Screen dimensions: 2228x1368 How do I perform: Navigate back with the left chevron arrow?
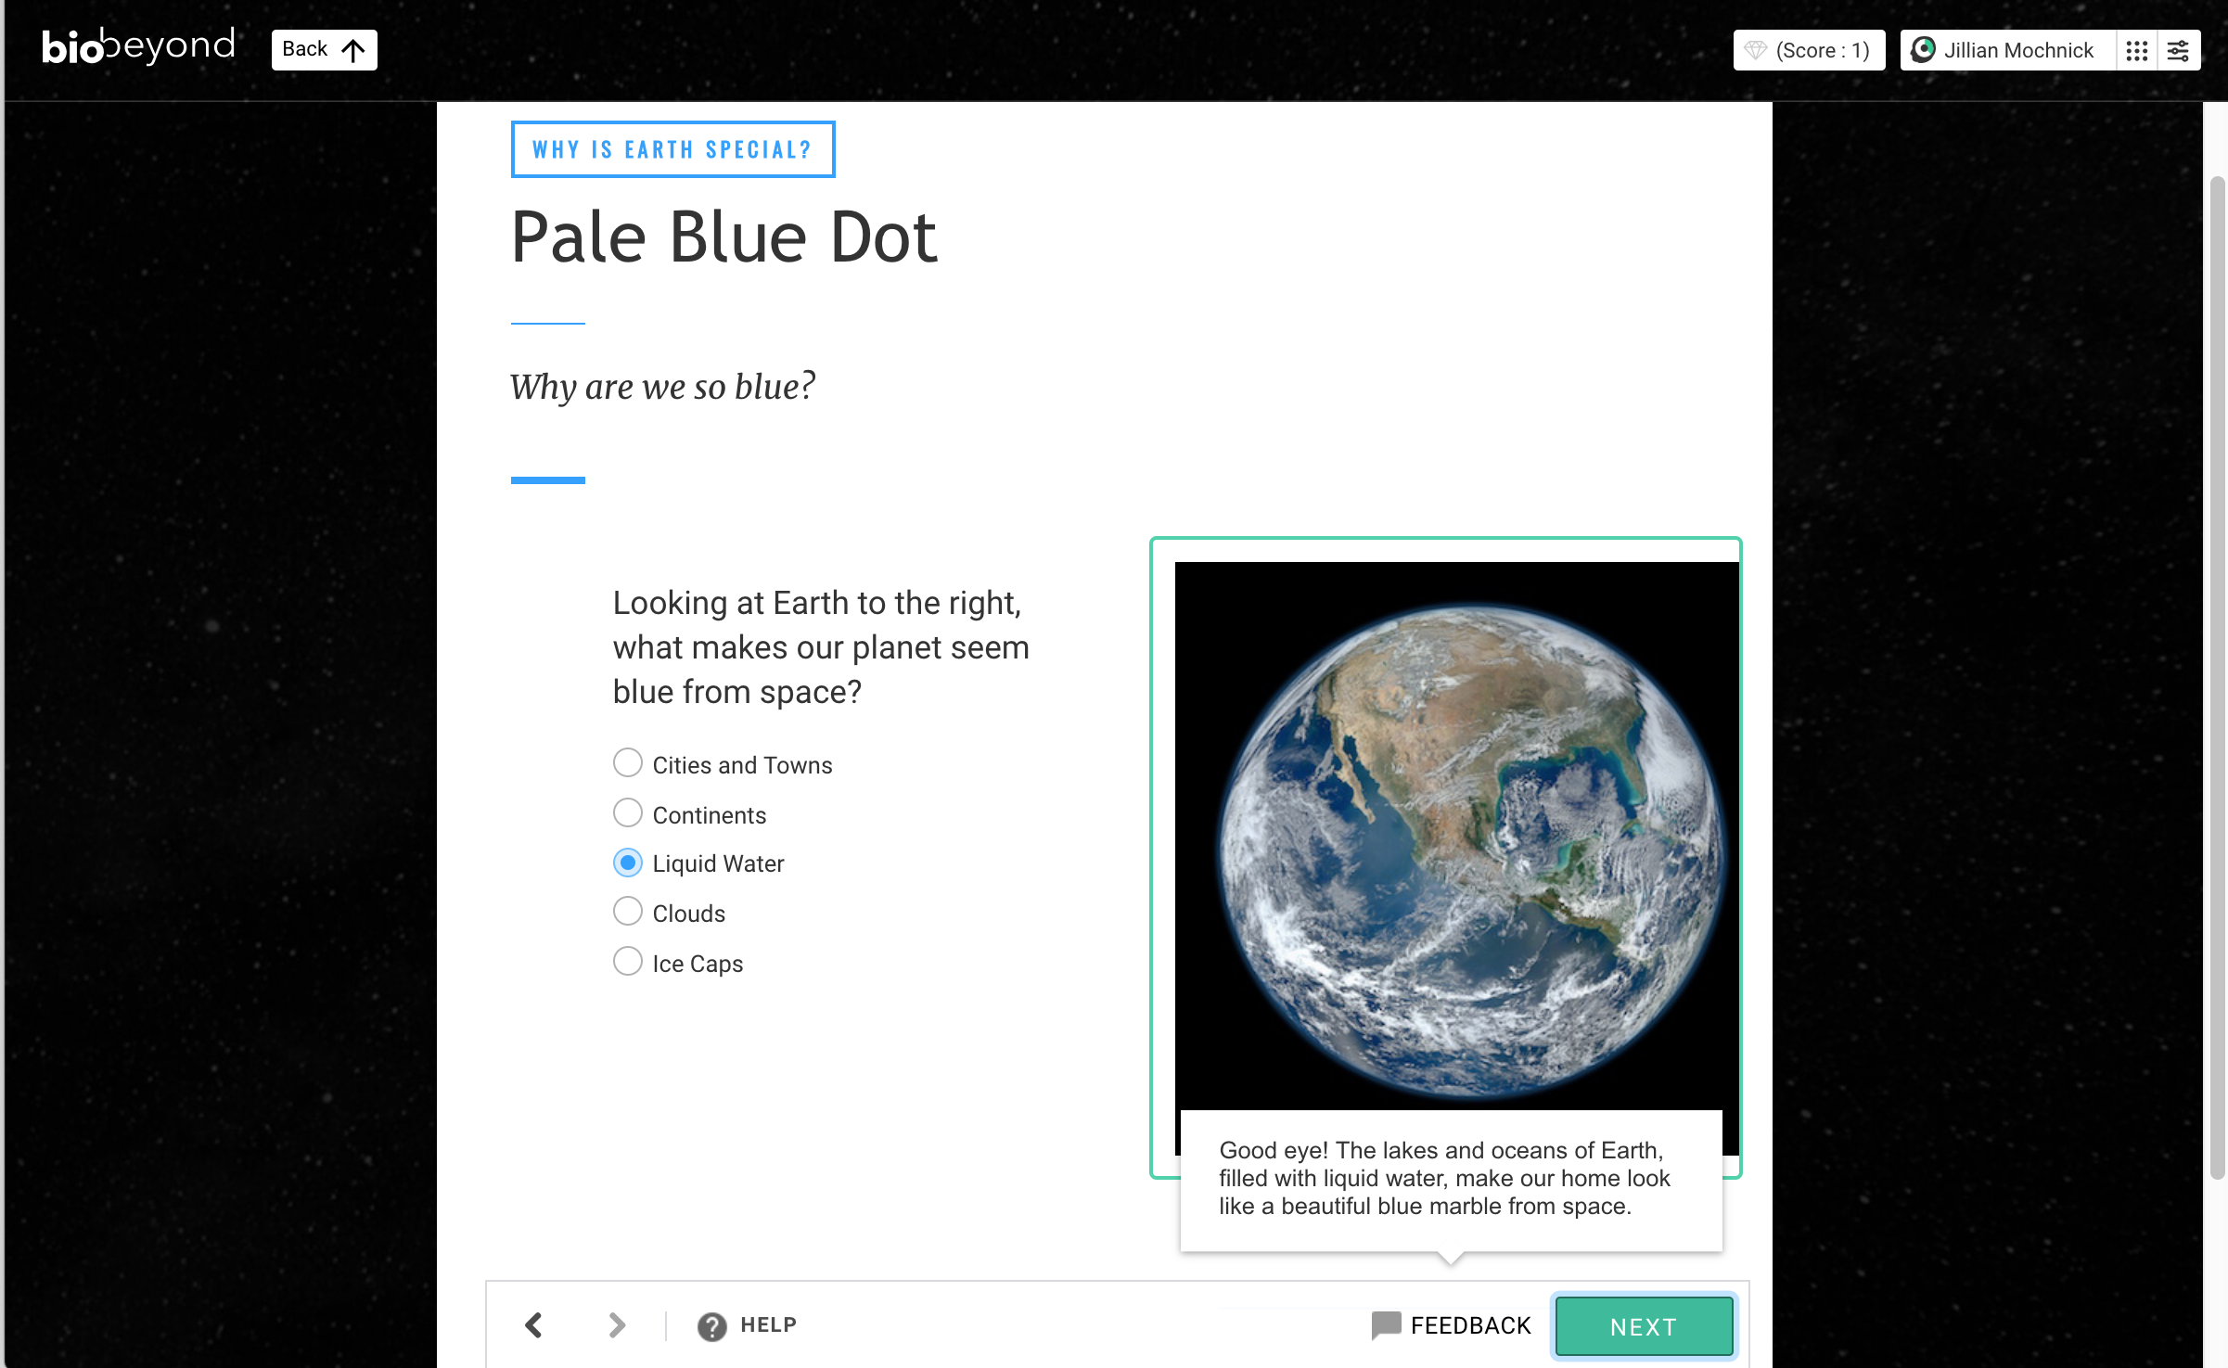533,1325
